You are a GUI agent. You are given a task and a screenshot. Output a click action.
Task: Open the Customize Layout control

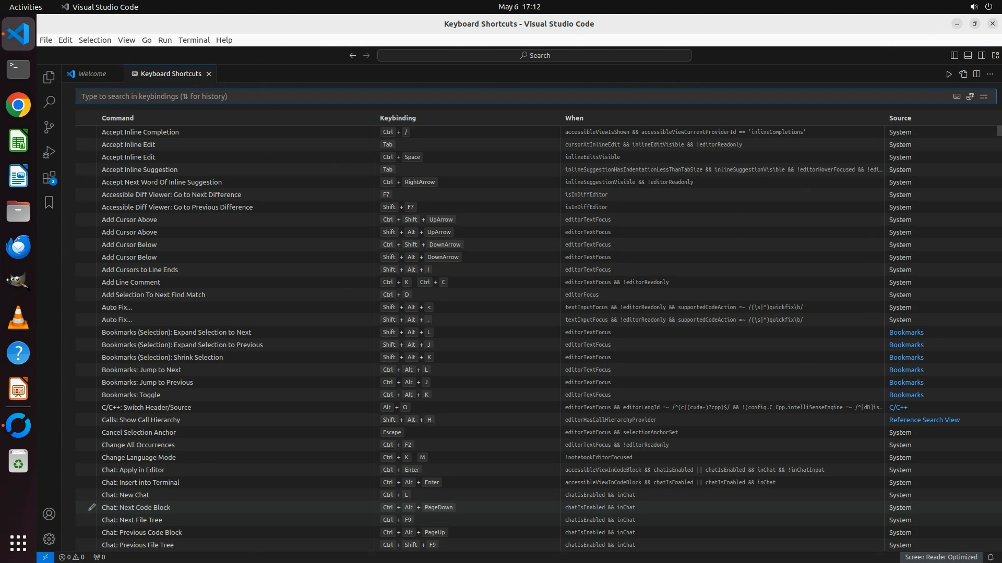(x=995, y=55)
